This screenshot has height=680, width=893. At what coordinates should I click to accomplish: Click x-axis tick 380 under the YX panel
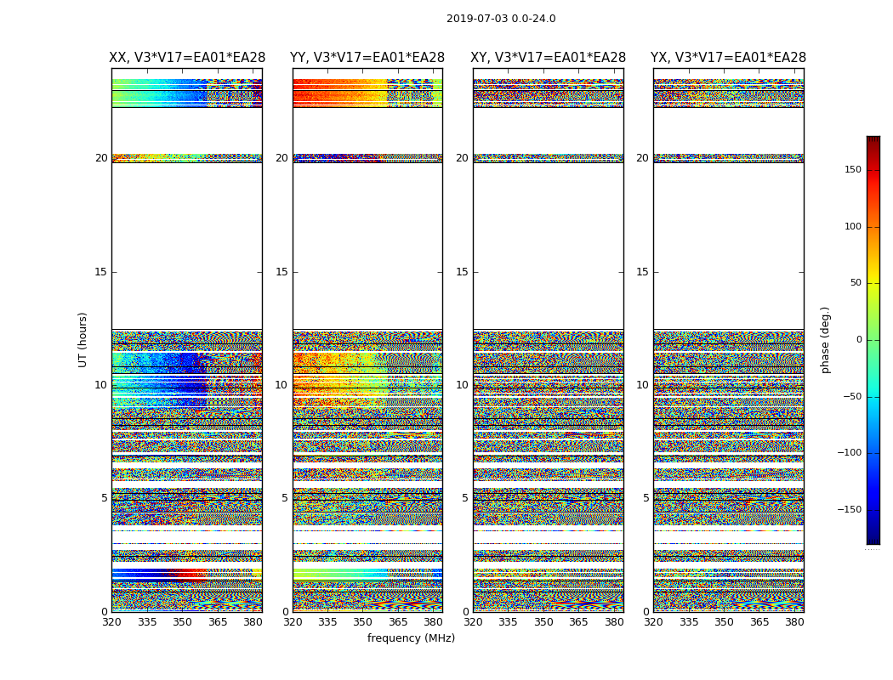[794, 622]
